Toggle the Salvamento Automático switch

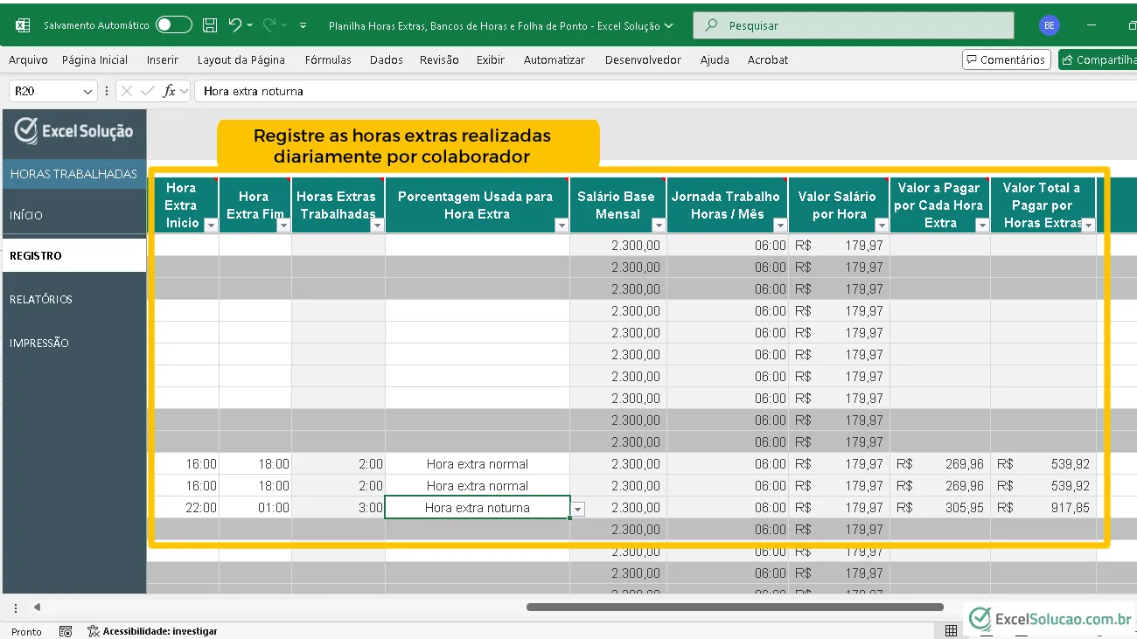173,25
